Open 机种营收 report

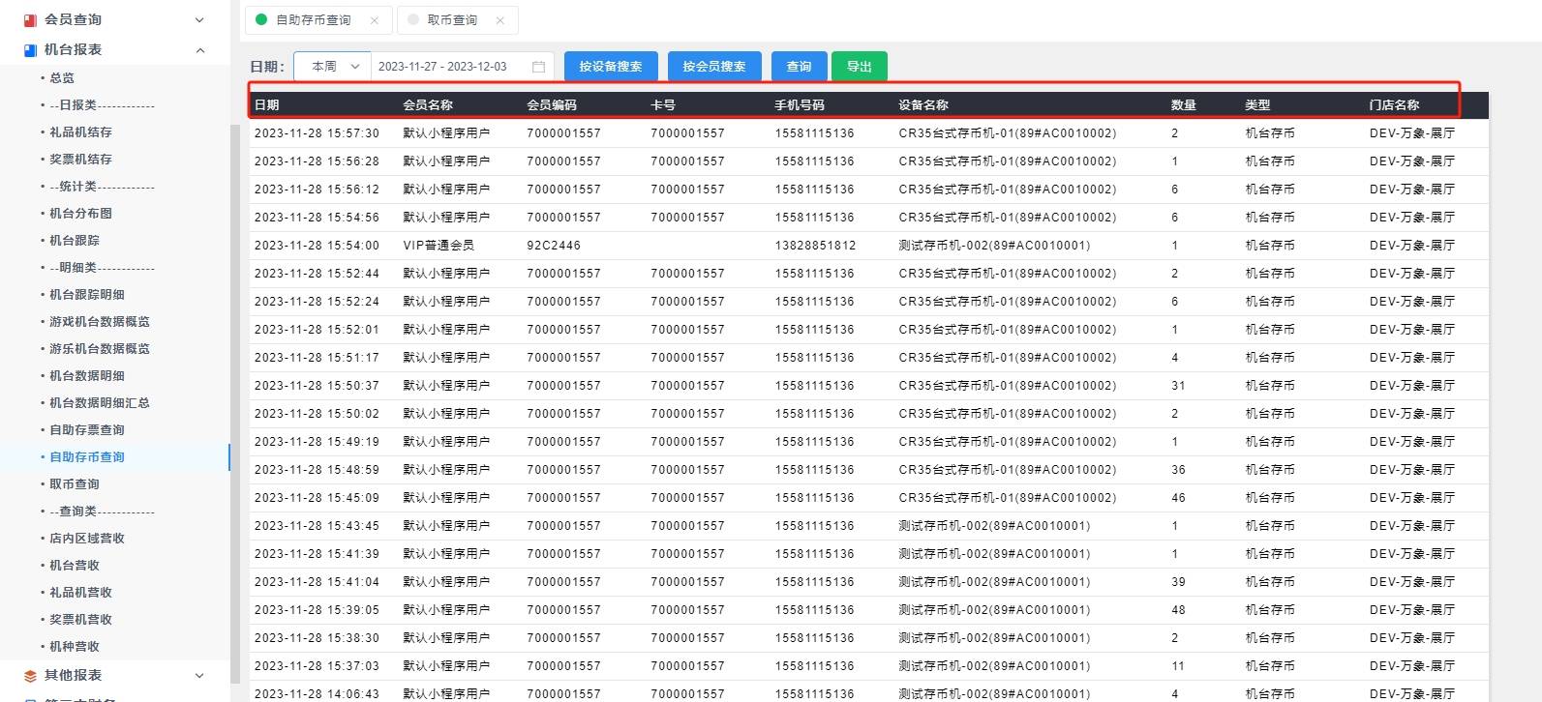[75, 647]
